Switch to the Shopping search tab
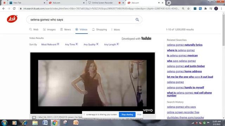The height and width of the screenshot is (126, 225). pyautogui.click(x=99, y=29)
